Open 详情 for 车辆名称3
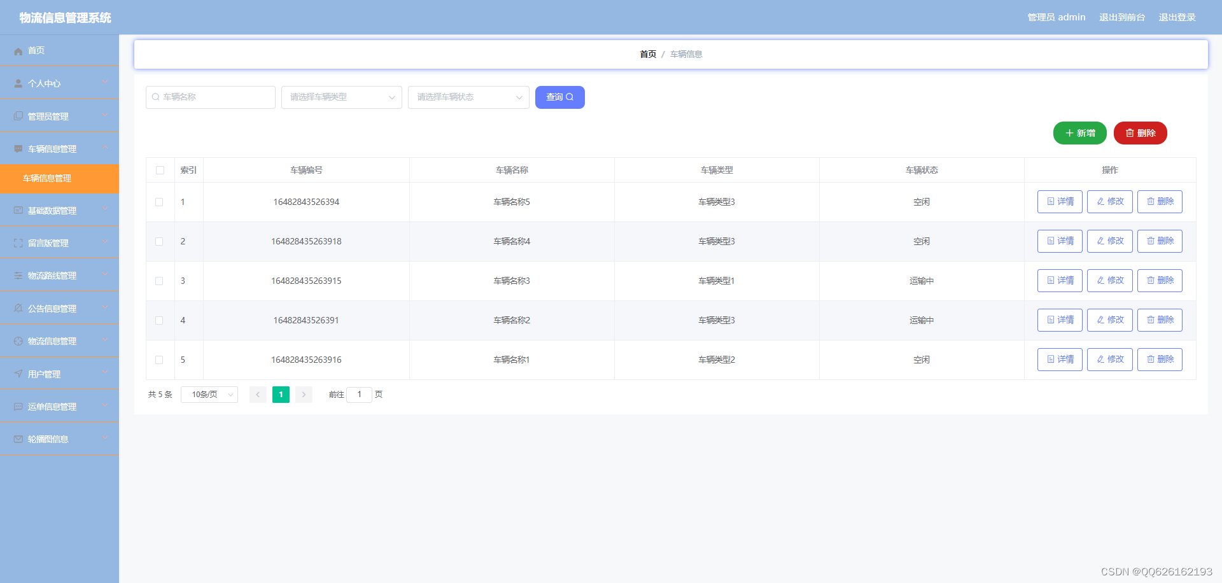The width and height of the screenshot is (1222, 583). [1060, 281]
